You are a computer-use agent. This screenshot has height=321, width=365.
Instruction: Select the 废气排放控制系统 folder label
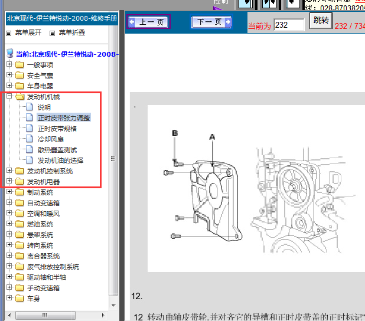pyautogui.click(x=53, y=267)
